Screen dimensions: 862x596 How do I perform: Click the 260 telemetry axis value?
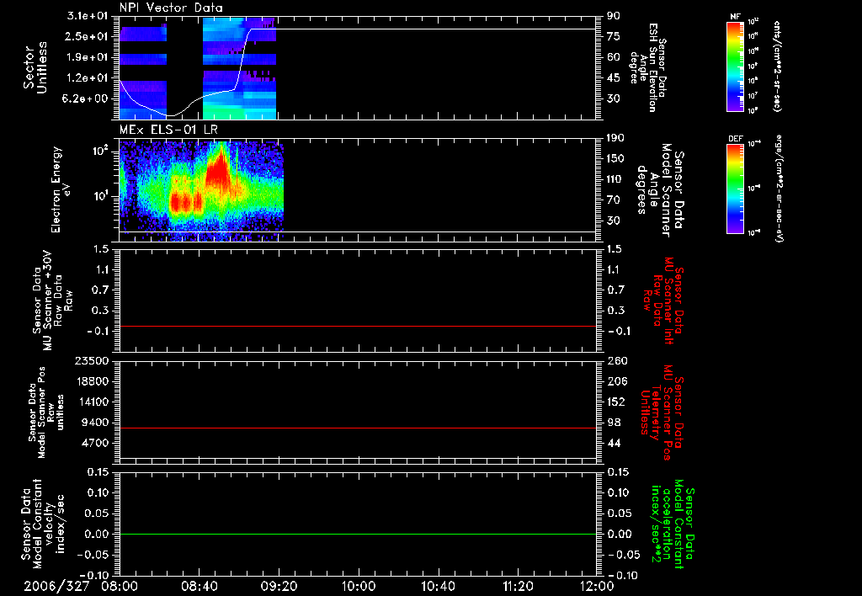[617, 360]
